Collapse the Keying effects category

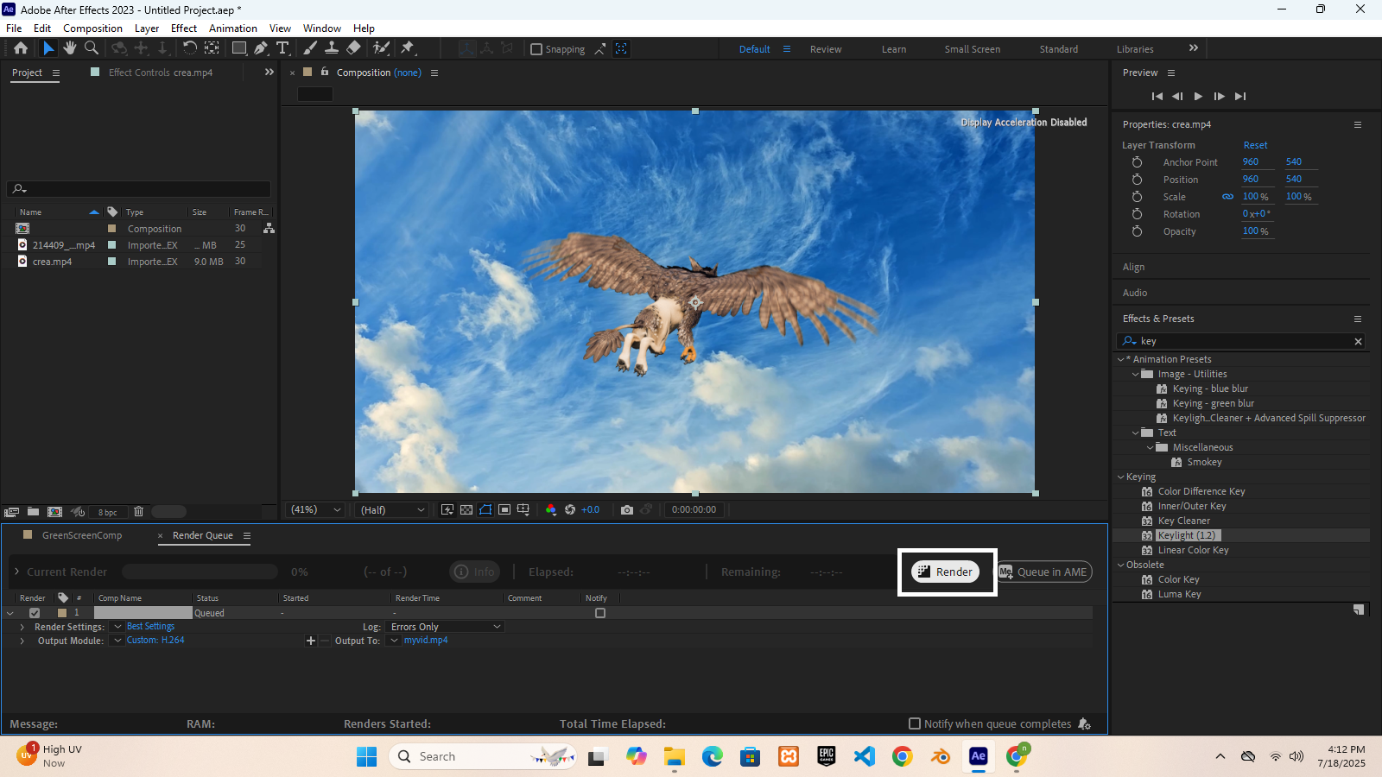click(1121, 477)
